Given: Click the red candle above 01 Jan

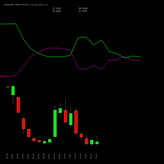Looking at the screenshot, I should coord(29,133).
